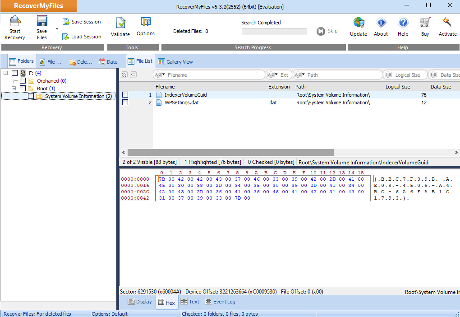Click the Root folder icon

[x=31, y=89]
